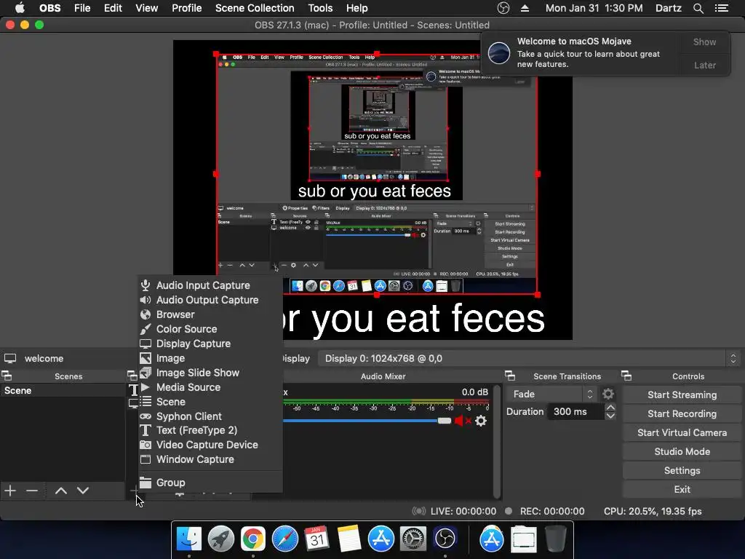
Task: Move scene up with the up arrow
Action: pyautogui.click(x=61, y=491)
